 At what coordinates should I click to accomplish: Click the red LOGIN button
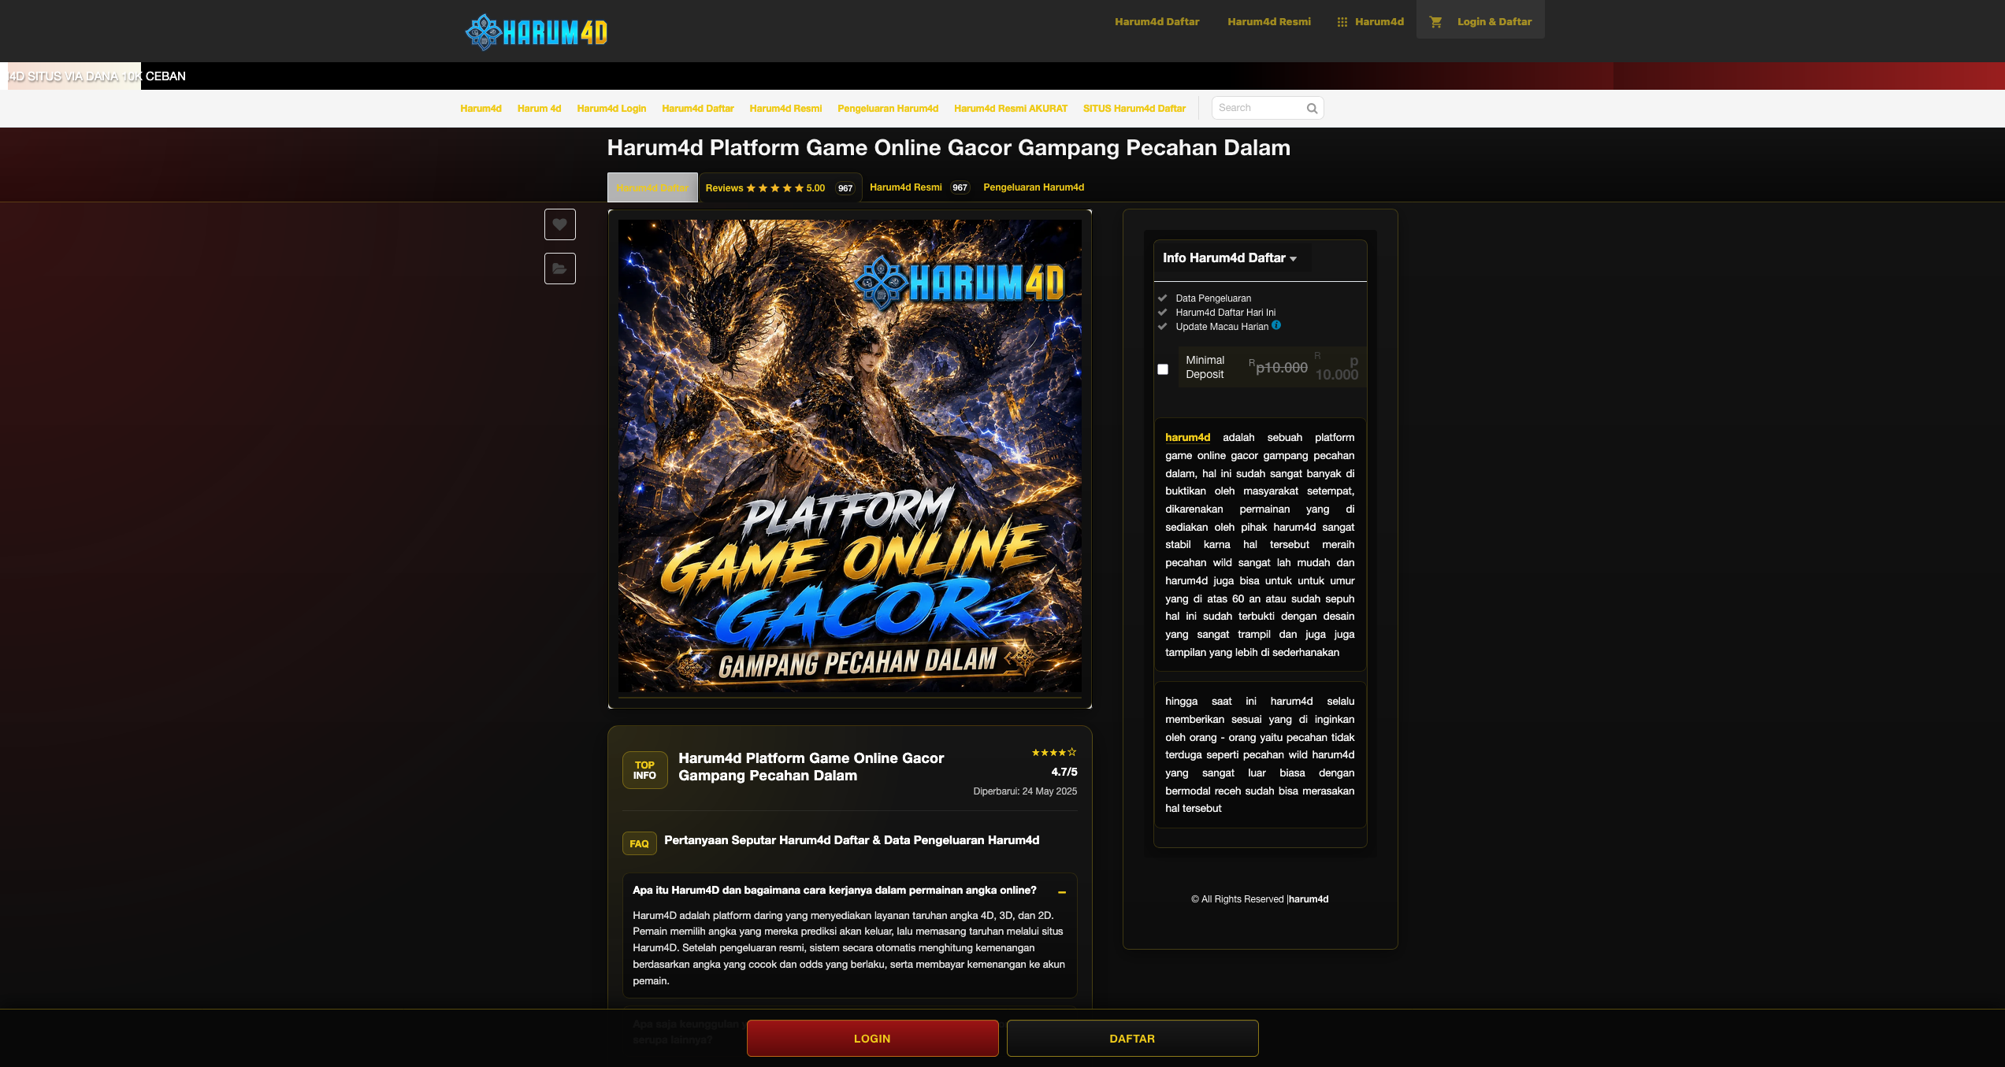pos(872,1039)
